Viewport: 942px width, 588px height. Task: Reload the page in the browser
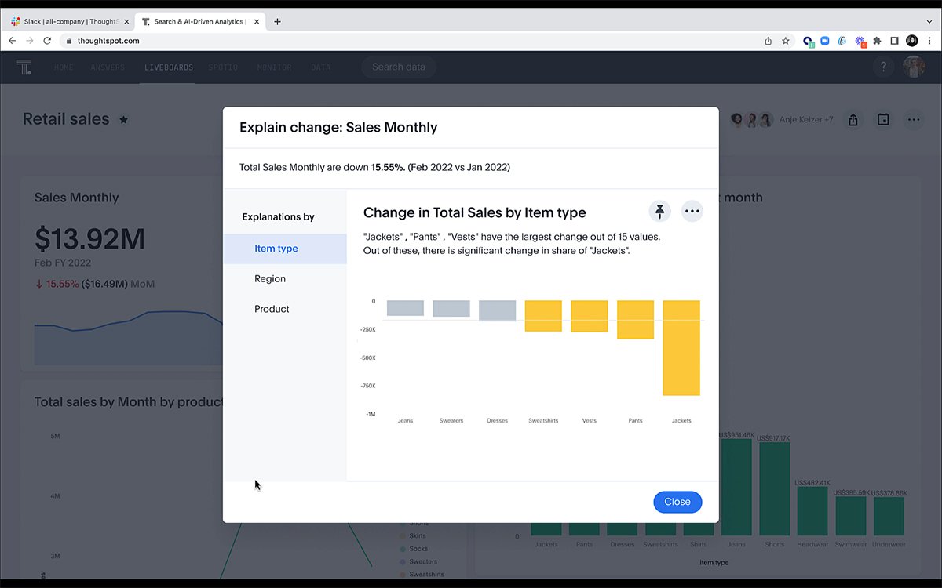[46, 40]
